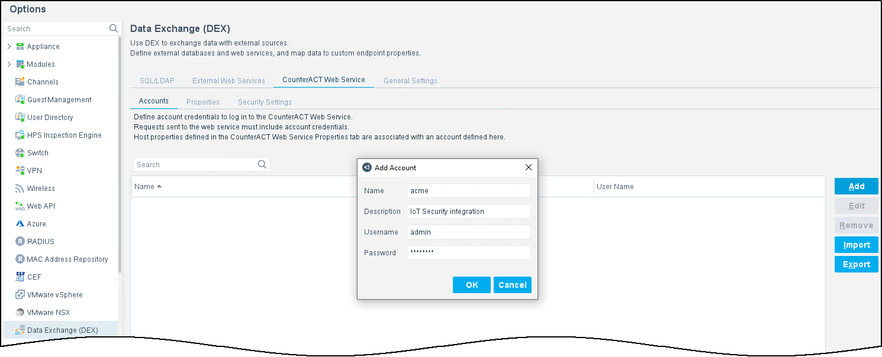Click the disabled Edit button
Viewport: 882px width, 357px height.
pyautogui.click(x=857, y=206)
